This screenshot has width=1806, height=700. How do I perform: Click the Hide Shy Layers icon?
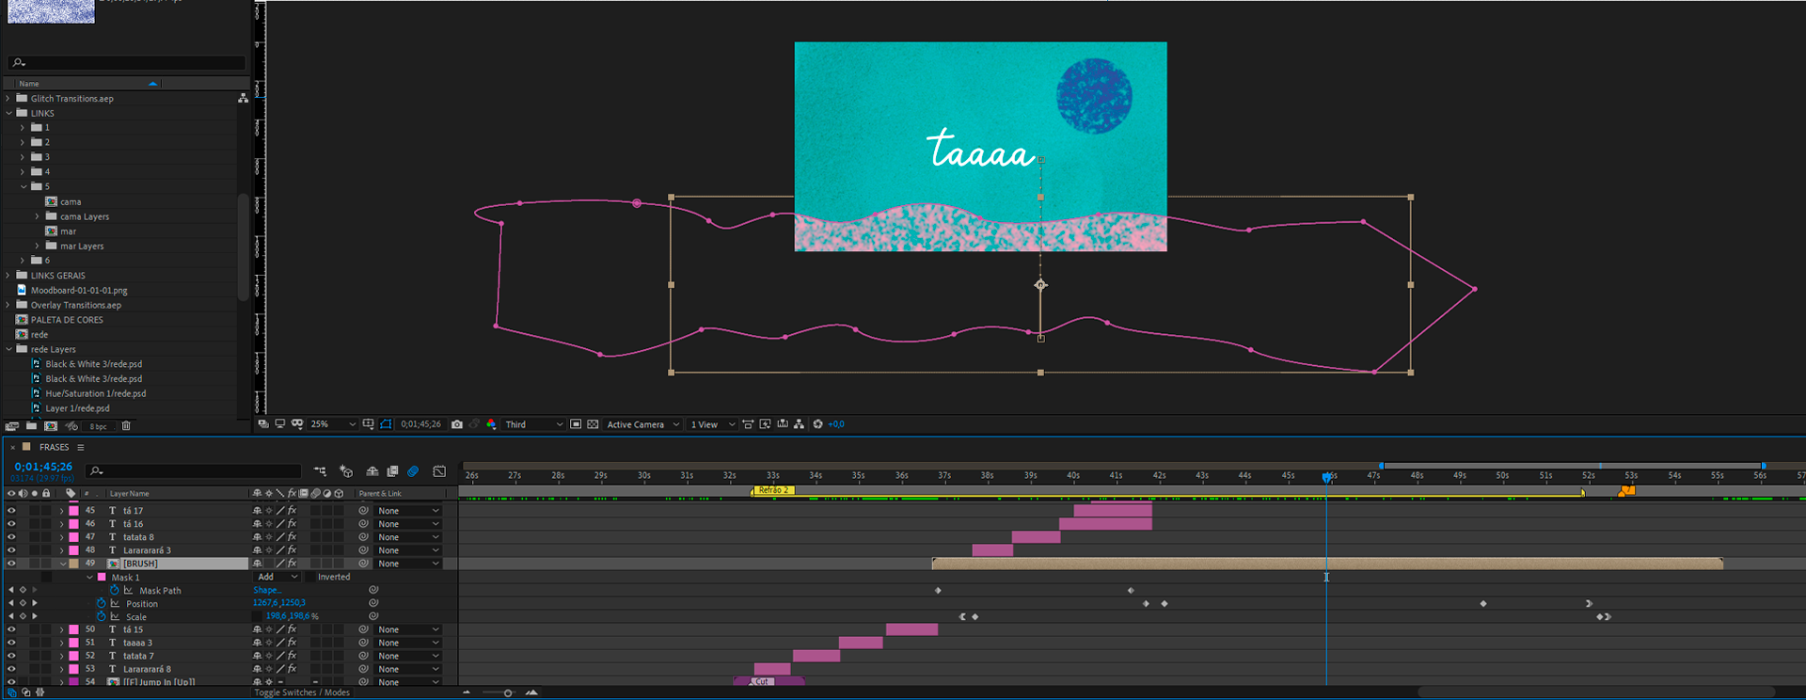372,471
